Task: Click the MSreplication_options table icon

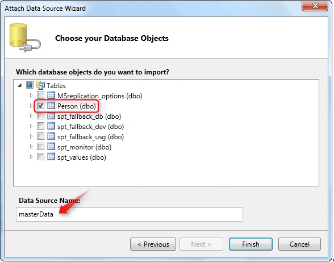Action: [51, 95]
